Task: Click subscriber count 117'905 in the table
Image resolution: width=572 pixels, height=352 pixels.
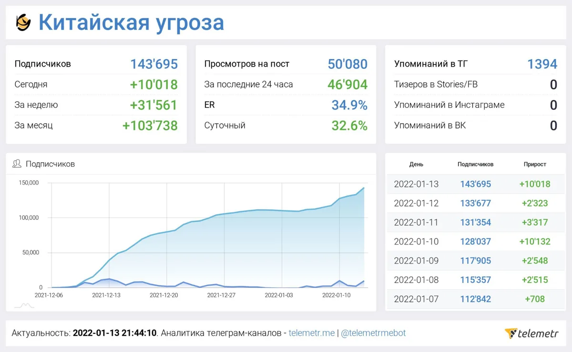Action: click(476, 261)
